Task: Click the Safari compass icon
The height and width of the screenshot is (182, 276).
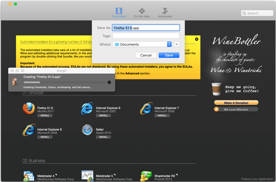Action: tap(87, 130)
